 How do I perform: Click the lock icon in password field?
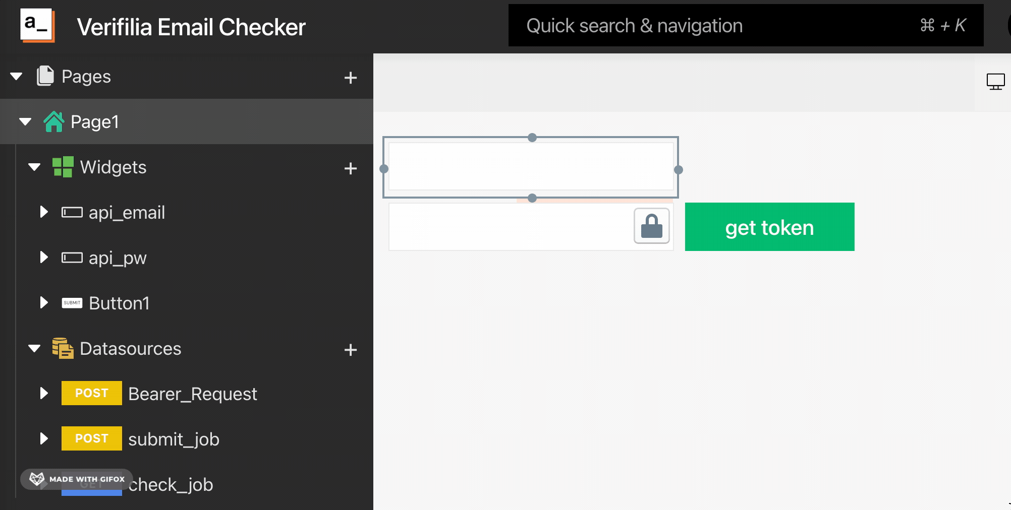click(651, 226)
